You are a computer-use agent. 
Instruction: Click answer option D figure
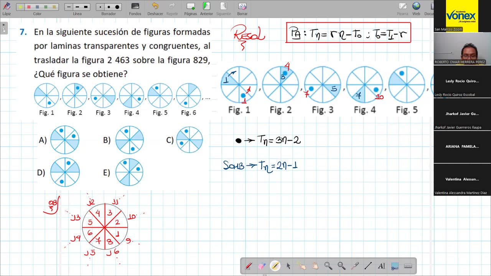pyautogui.click(x=65, y=172)
